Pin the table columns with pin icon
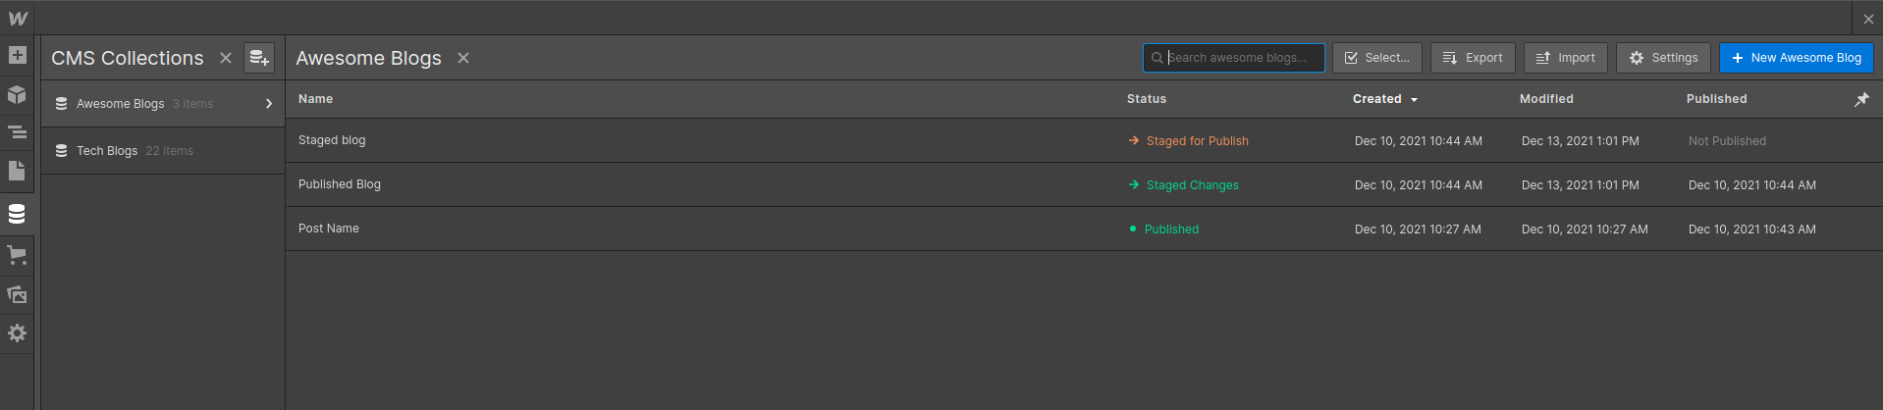The height and width of the screenshot is (410, 1883). click(x=1861, y=99)
